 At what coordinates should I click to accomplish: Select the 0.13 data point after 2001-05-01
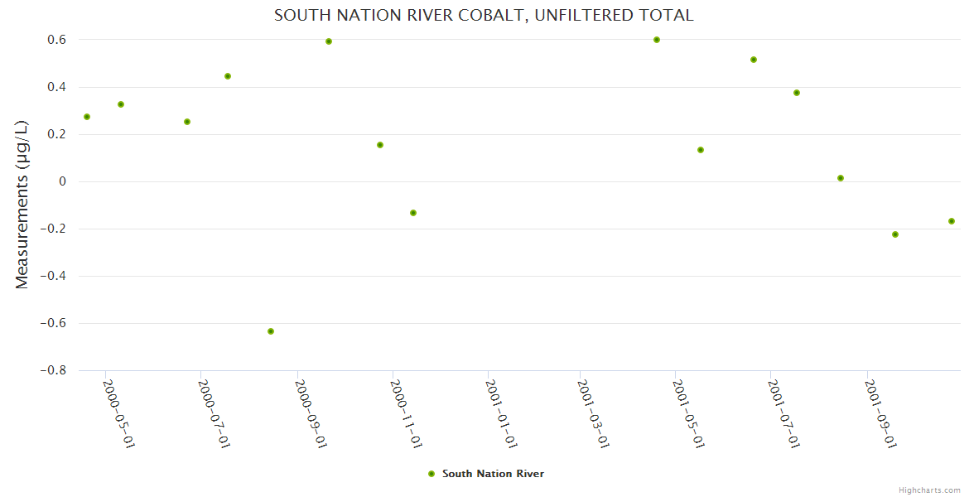701,150
